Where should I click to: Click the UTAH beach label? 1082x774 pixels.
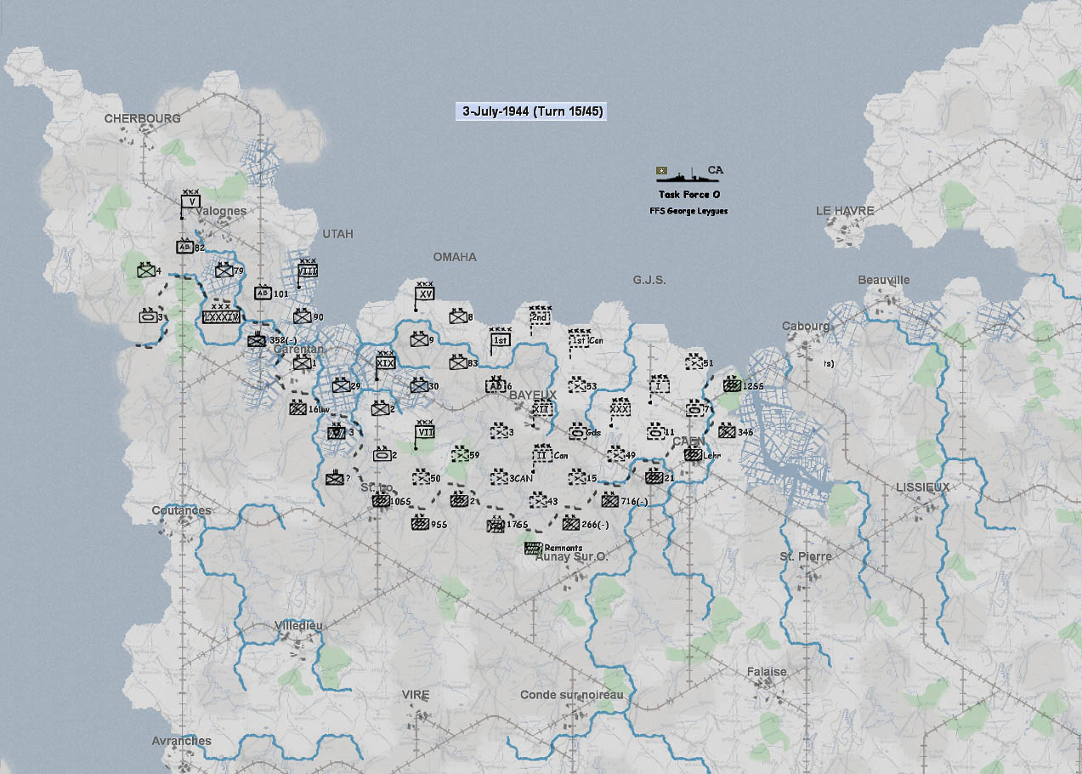pos(337,234)
